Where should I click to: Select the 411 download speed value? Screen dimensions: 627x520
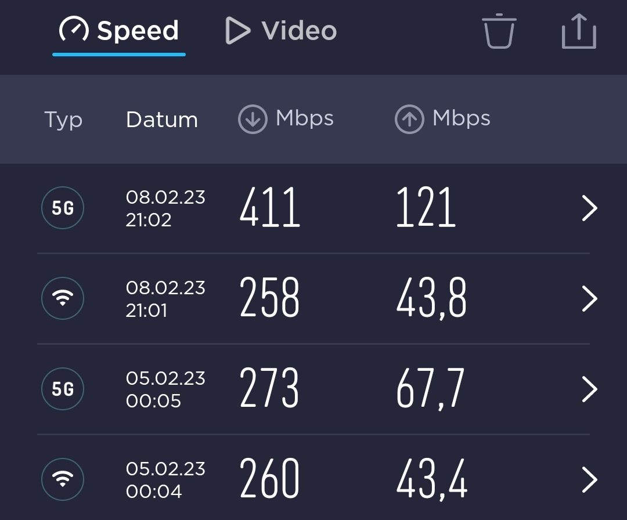pyautogui.click(x=270, y=208)
